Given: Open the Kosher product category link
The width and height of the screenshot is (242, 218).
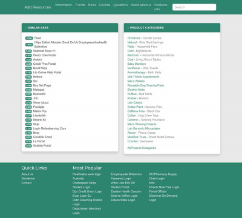Looking at the screenshot, I should tap(132, 98).
